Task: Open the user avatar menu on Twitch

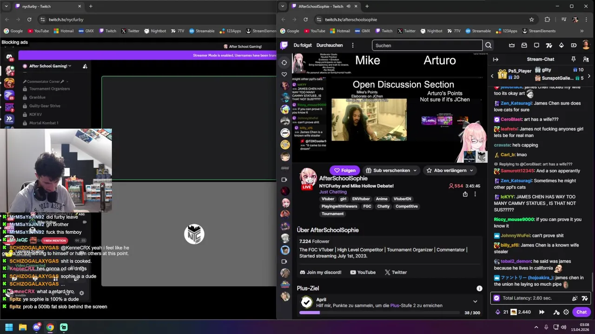Action: pos(586,45)
